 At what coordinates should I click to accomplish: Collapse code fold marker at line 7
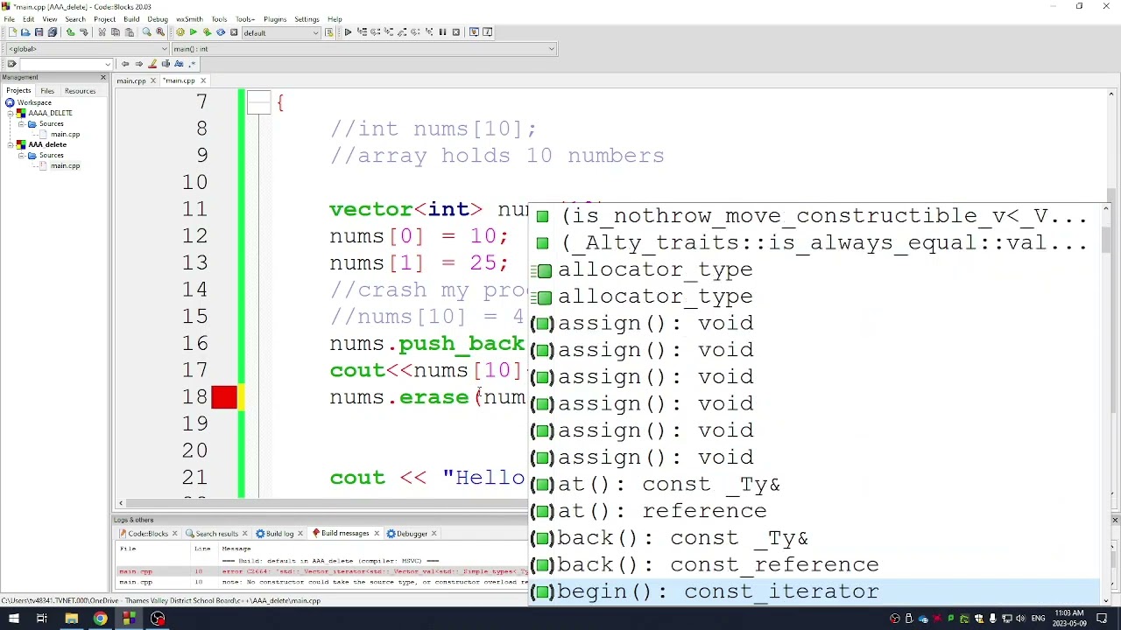[258, 102]
